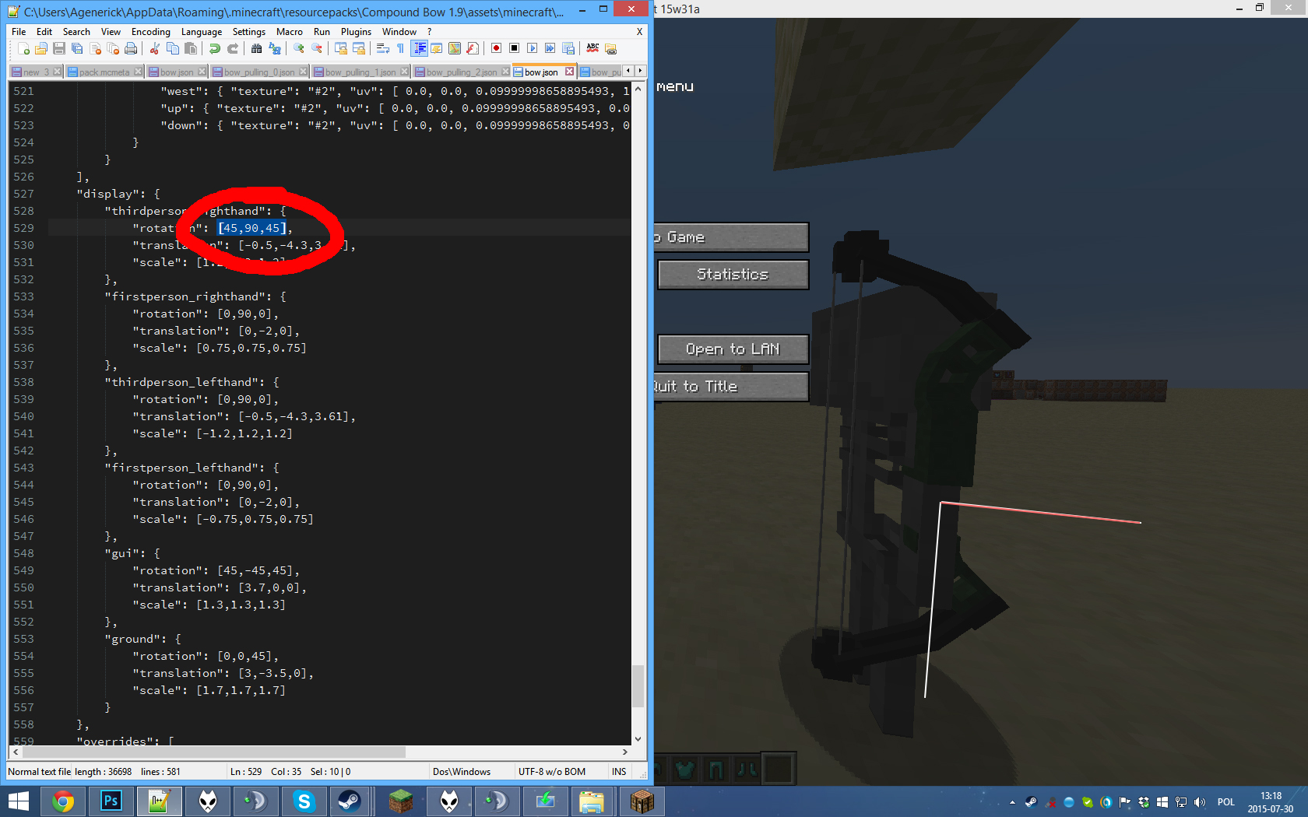1308x817 pixels.
Task: Open the Settings menu
Action: 249,32
